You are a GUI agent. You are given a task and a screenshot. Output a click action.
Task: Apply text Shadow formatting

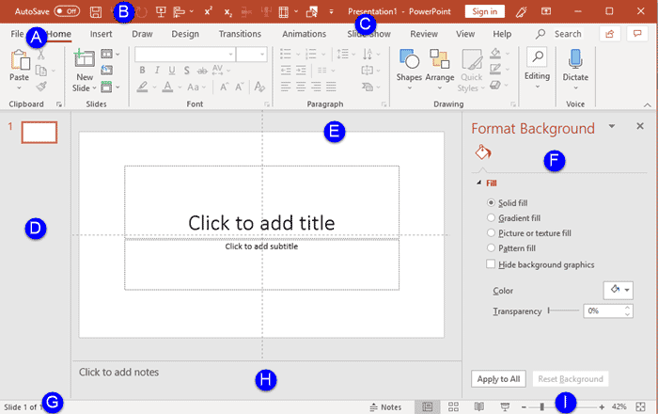click(186, 71)
